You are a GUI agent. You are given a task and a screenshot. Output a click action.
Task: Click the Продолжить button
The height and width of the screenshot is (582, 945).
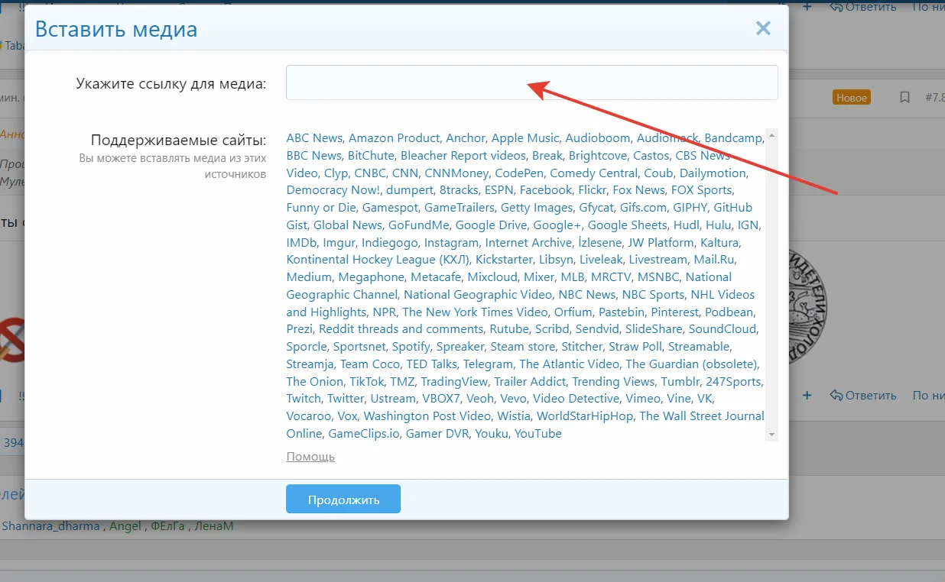click(x=343, y=500)
